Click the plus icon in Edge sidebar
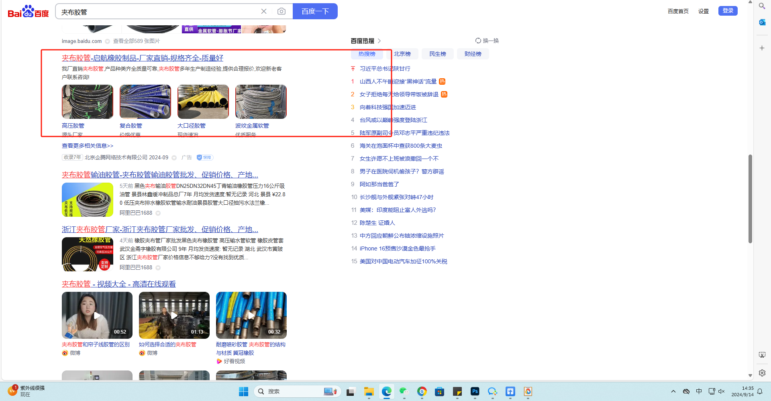771x401 pixels. tap(762, 48)
